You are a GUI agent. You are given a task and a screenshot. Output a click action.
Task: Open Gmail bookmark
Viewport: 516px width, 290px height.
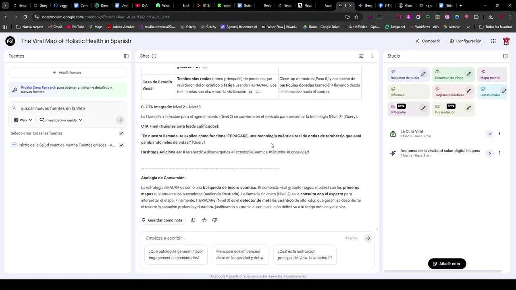click(54, 27)
